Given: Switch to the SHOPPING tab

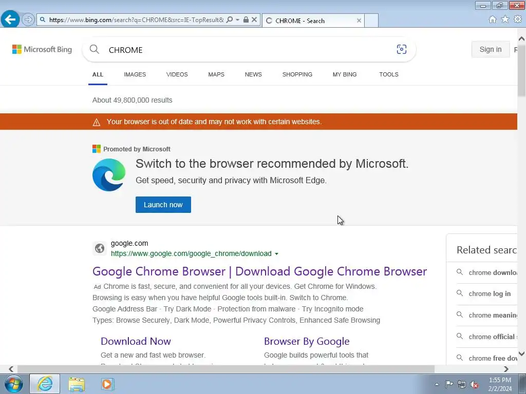Looking at the screenshot, I should click(x=297, y=74).
